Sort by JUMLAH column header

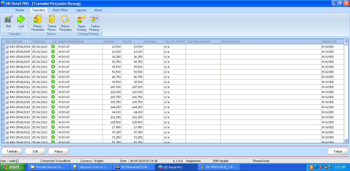pyautogui.click(x=112, y=42)
